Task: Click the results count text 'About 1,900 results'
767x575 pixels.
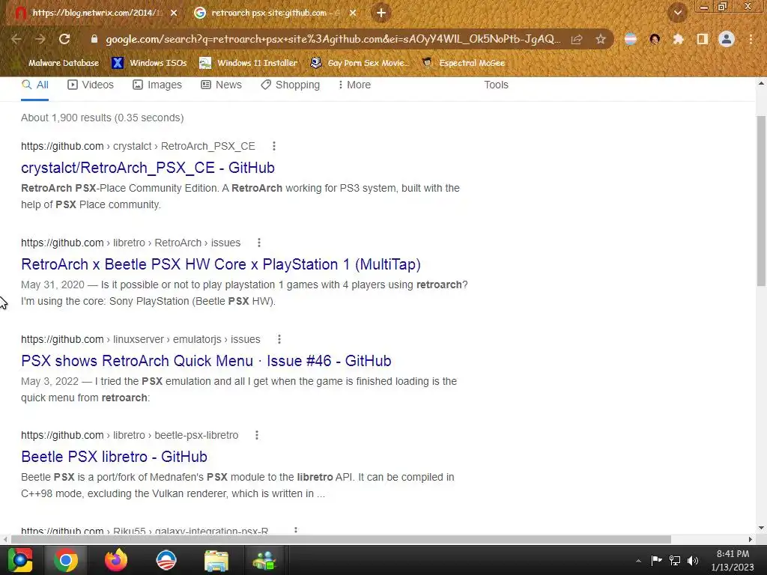Action: (66, 118)
